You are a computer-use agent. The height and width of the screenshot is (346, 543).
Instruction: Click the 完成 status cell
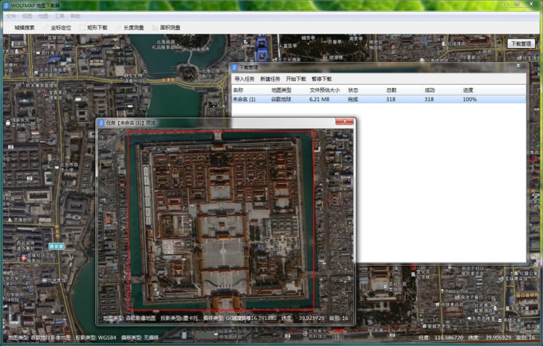[x=353, y=99]
